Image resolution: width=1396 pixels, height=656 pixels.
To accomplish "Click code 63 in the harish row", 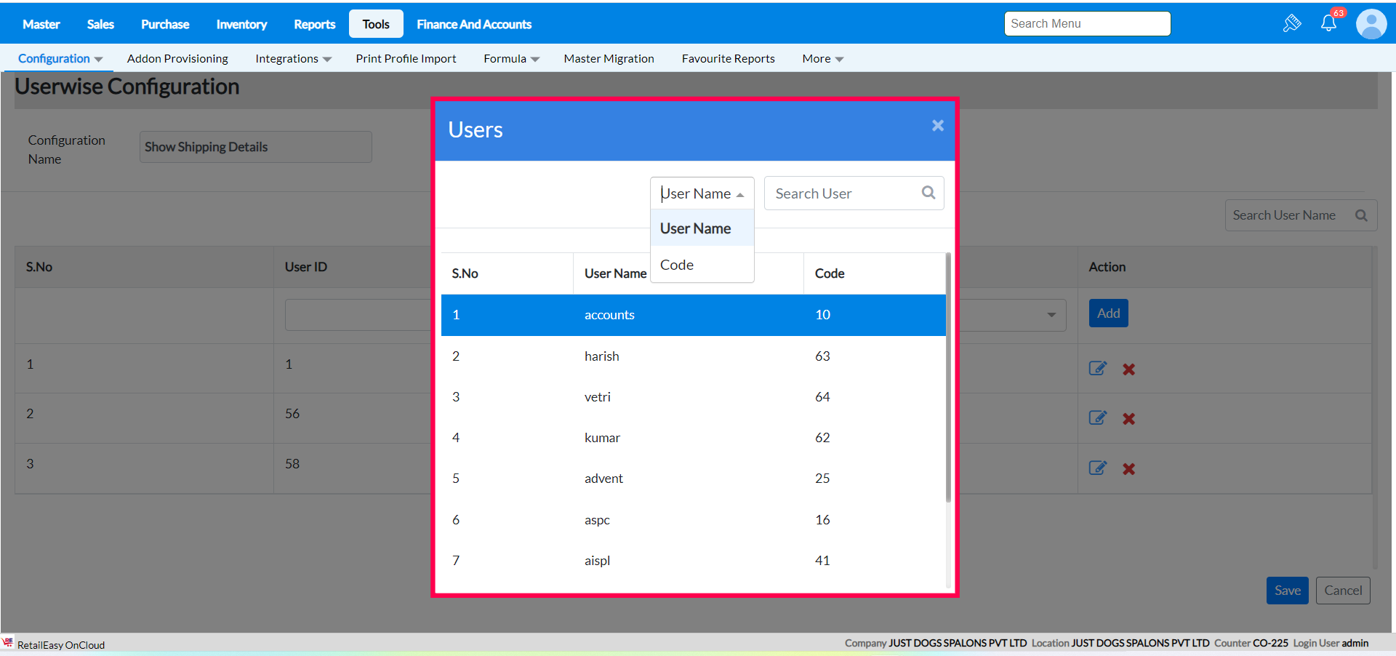I will pyautogui.click(x=822, y=356).
